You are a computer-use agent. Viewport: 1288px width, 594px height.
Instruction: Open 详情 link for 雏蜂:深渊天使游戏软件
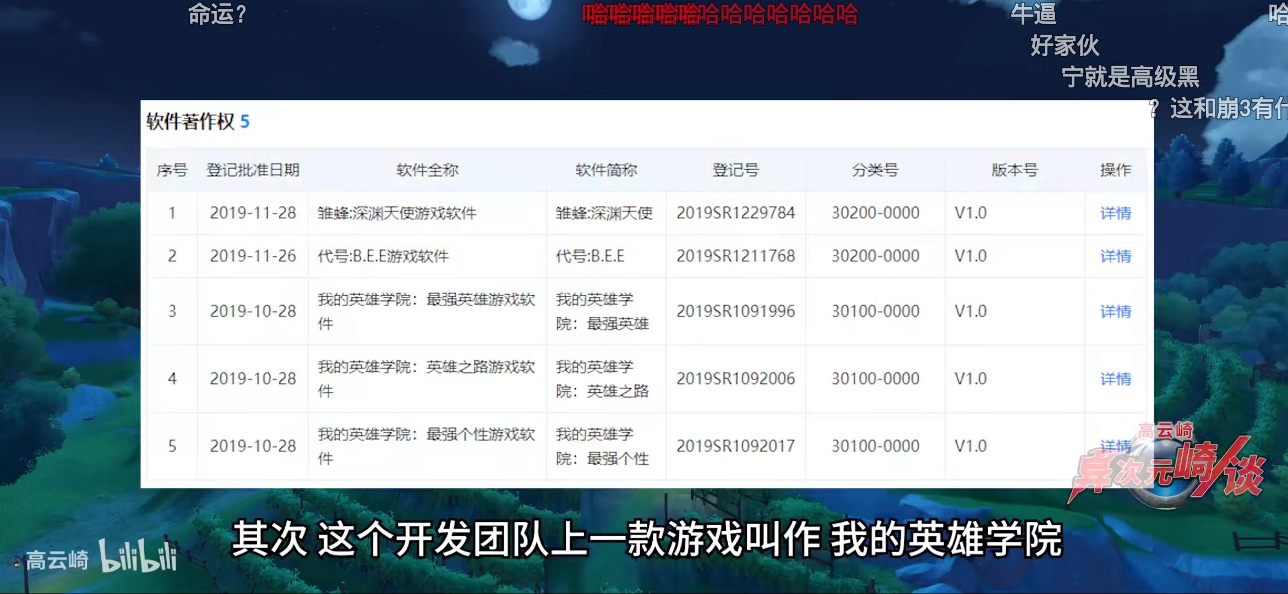click(1115, 213)
